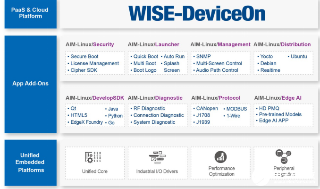Screen dimensions: 320x189
Task: Click the Pre-trained Models item
Action: click(x=280, y=114)
